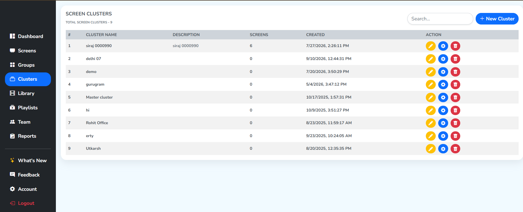The height and width of the screenshot is (212, 523).
Task: Edit the Utkarsh cluster
Action: tap(431, 149)
